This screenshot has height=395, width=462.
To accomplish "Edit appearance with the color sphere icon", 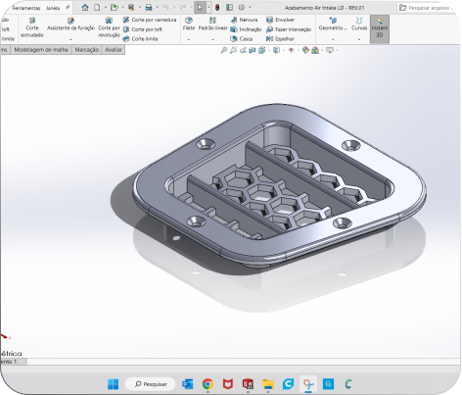I will point(305,50).
